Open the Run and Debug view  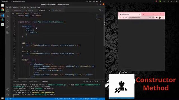coord(8,27)
